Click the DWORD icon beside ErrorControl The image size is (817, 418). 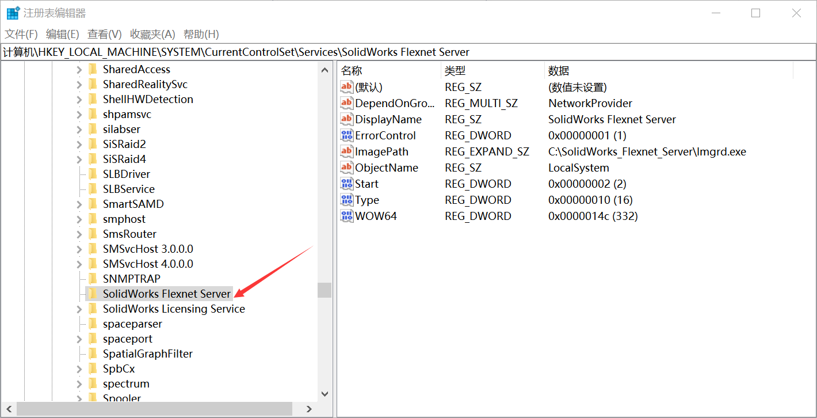coord(347,135)
